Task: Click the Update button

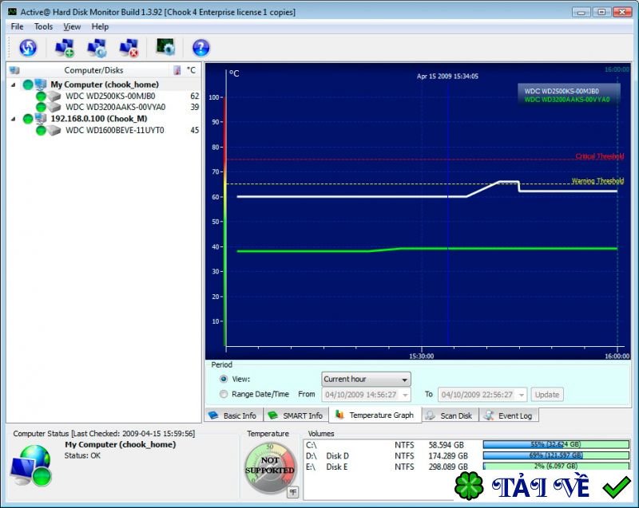Action: [x=547, y=395]
